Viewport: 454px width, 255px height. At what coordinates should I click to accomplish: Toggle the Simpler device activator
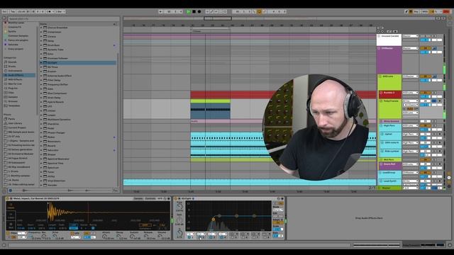click(8, 198)
